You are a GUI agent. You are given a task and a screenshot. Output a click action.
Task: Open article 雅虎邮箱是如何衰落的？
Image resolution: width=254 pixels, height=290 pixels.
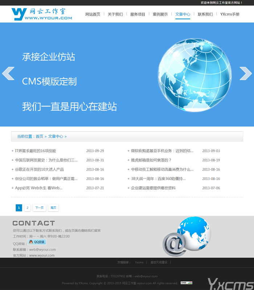point(151,160)
